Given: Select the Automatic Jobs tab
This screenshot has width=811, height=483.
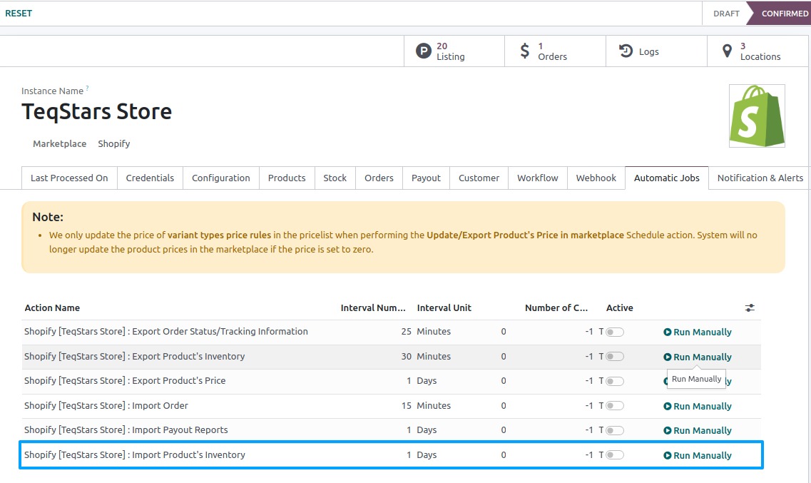Looking at the screenshot, I should pos(667,178).
